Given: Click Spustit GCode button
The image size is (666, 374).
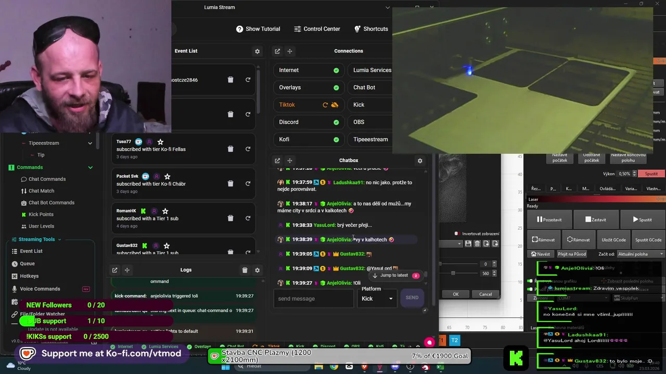Looking at the screenshot, I should coord(648,240).
